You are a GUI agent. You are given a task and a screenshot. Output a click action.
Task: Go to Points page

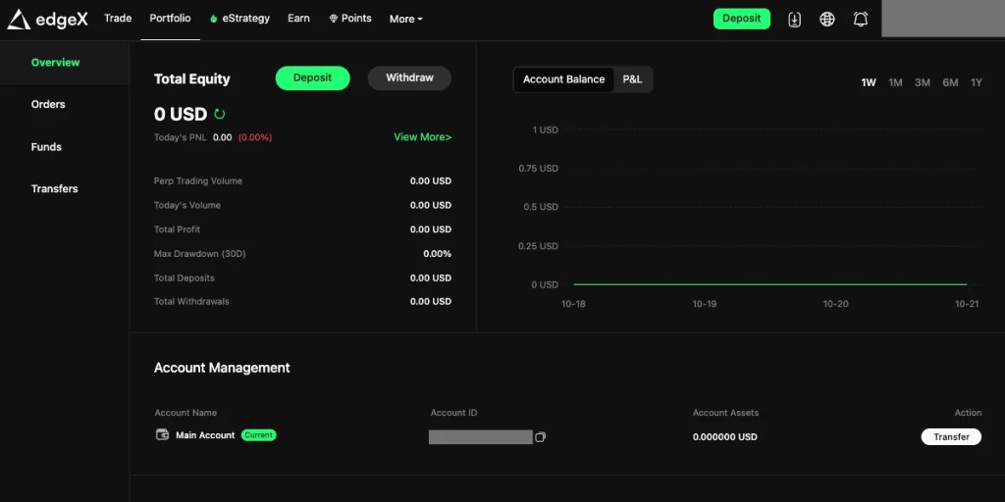tap(350, 19)
